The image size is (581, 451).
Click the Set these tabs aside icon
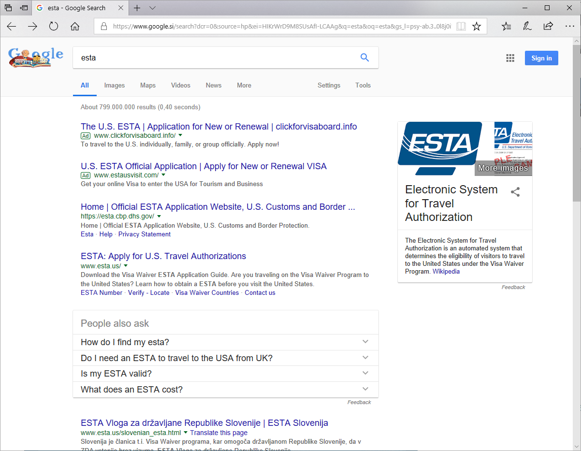coord(24,8)
